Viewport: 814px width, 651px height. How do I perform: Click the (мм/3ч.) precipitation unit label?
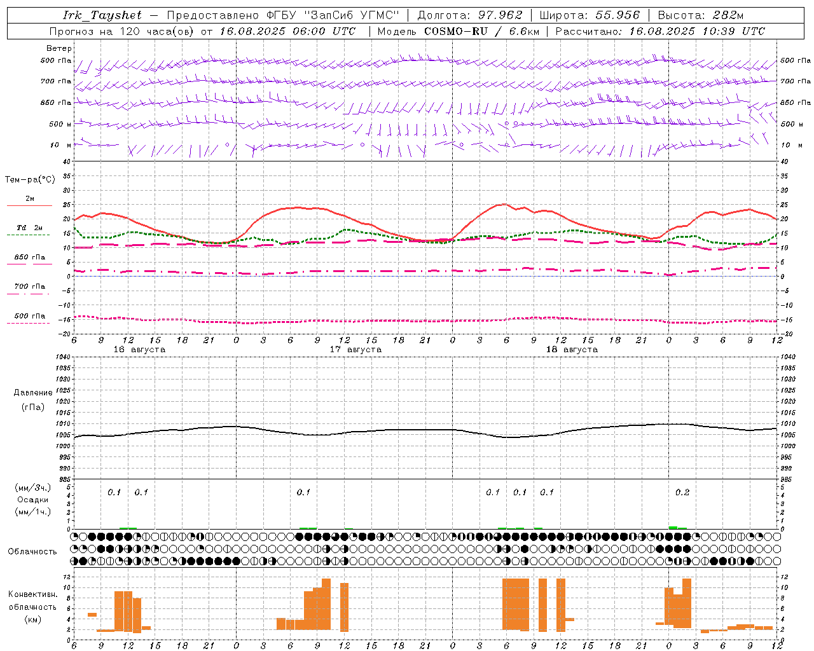tap(33, 488)
